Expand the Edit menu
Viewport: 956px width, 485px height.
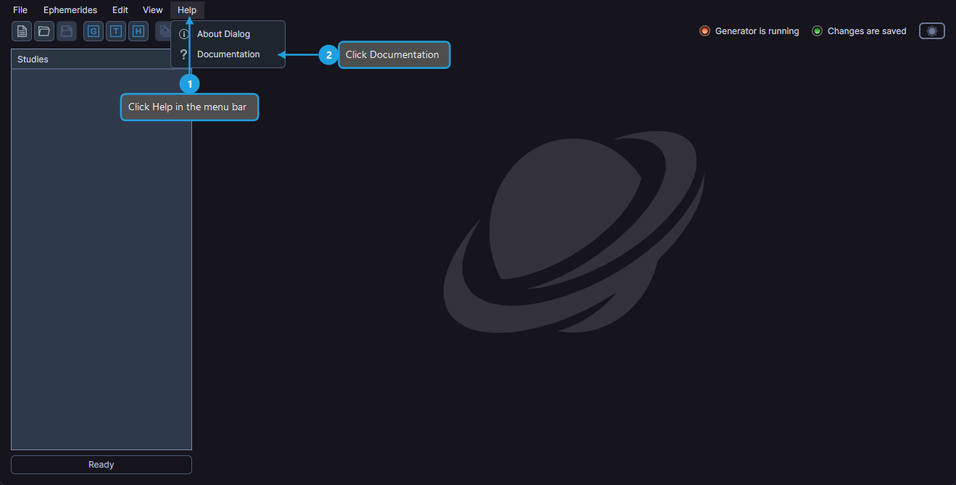tap(120, 10)
